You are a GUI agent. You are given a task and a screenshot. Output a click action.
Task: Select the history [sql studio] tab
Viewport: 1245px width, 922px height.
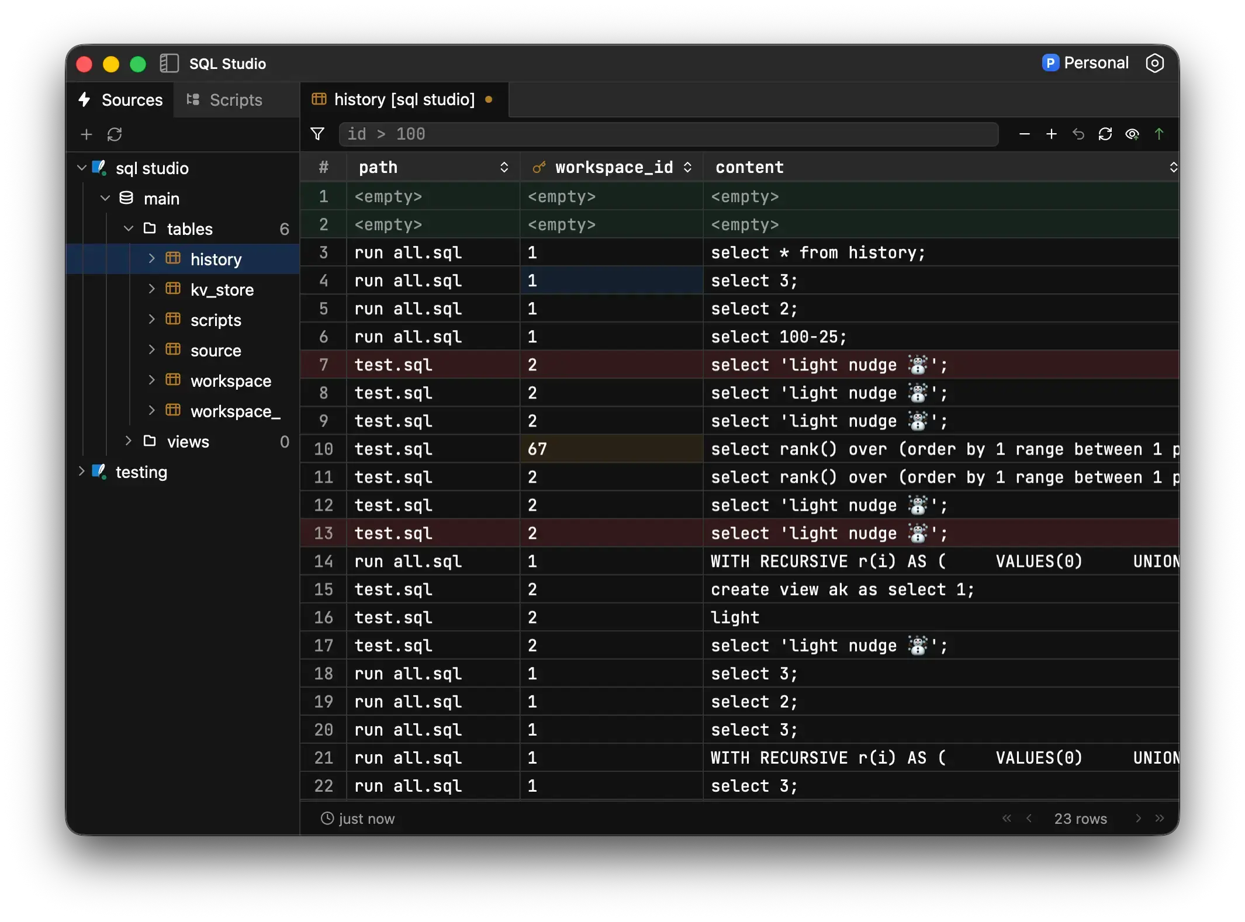(404, 100)
